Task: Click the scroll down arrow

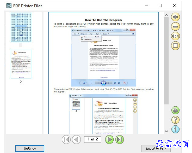Action: (x=166, y=131)
